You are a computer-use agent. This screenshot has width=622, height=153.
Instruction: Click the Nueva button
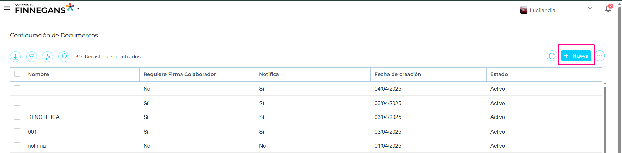click(x=576, y=56)
